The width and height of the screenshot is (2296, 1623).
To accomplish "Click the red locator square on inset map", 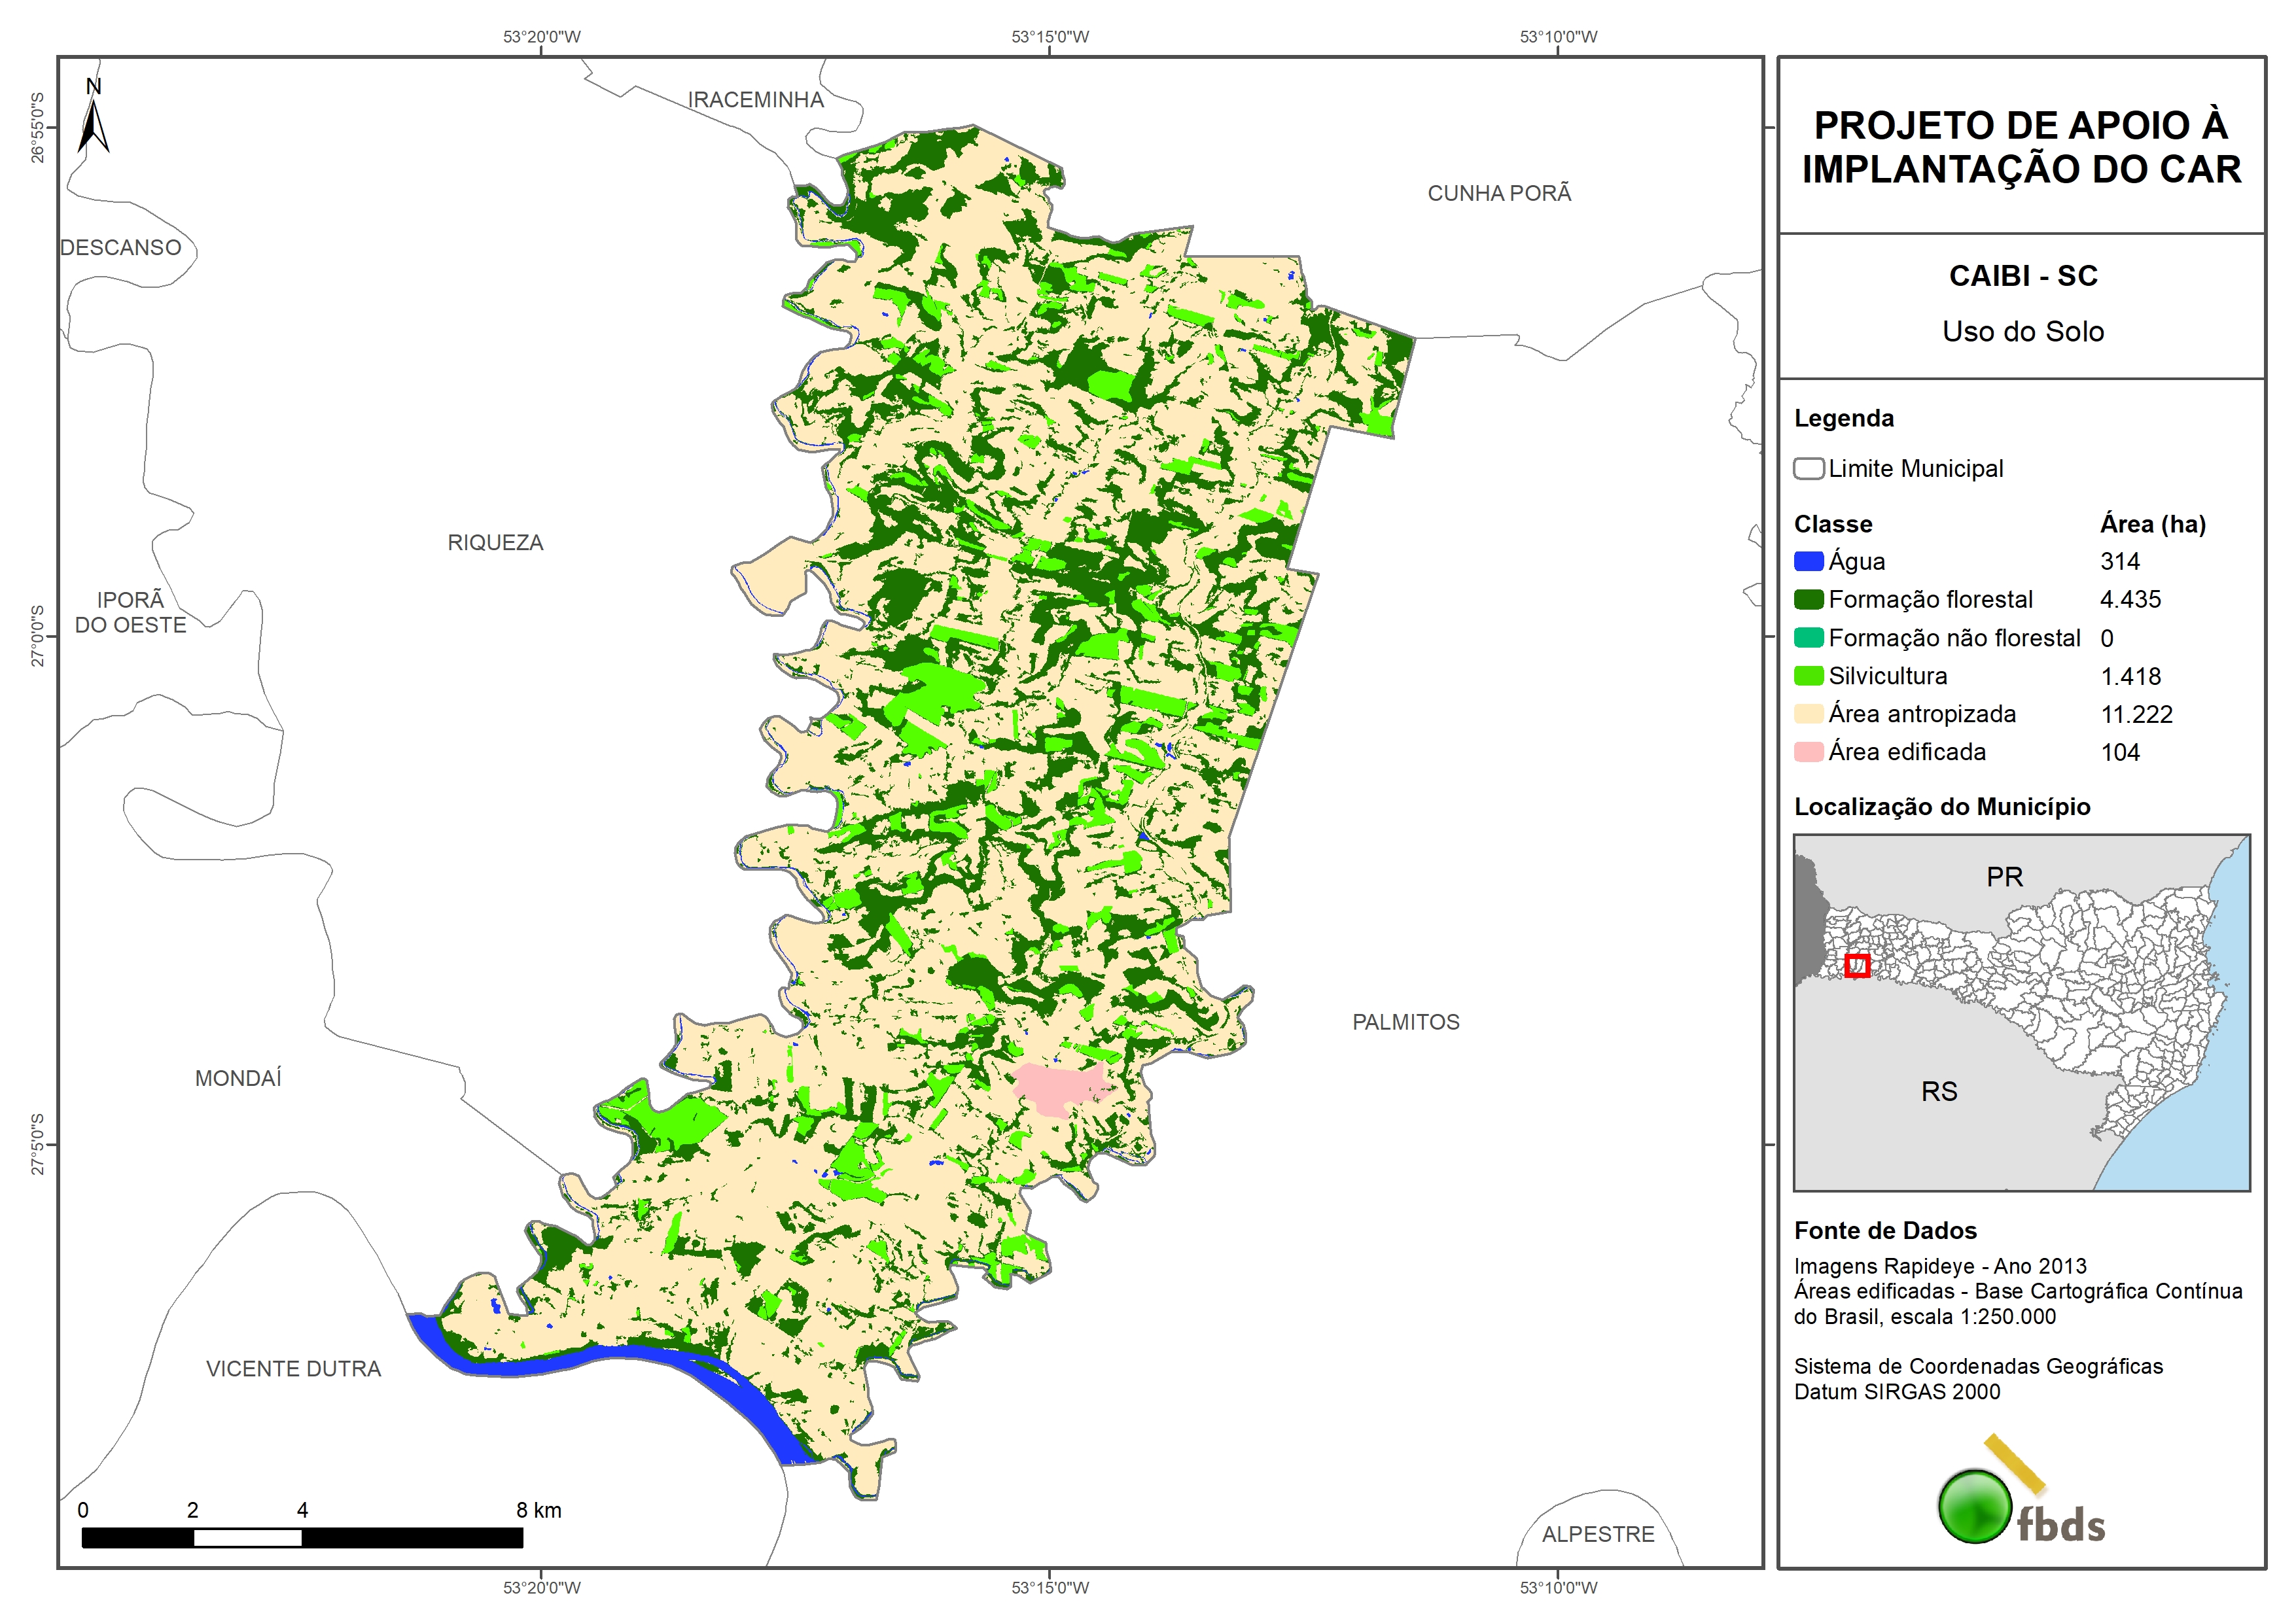I will [1857, 966].
